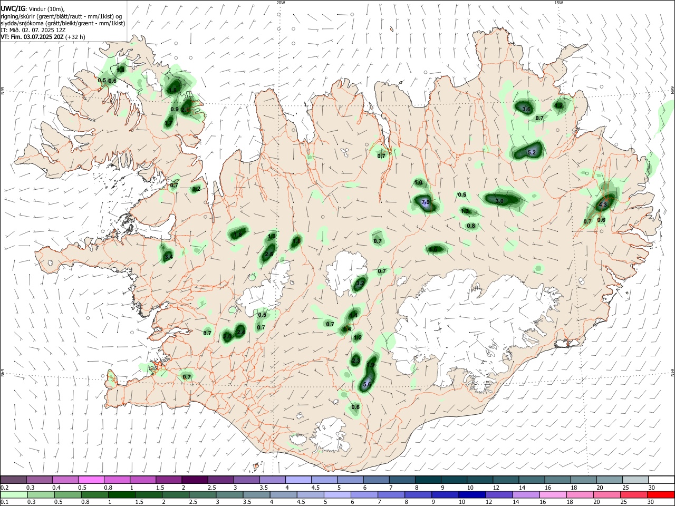
Task: Click the 7.9 precipitation value
Action: (426, 202)
